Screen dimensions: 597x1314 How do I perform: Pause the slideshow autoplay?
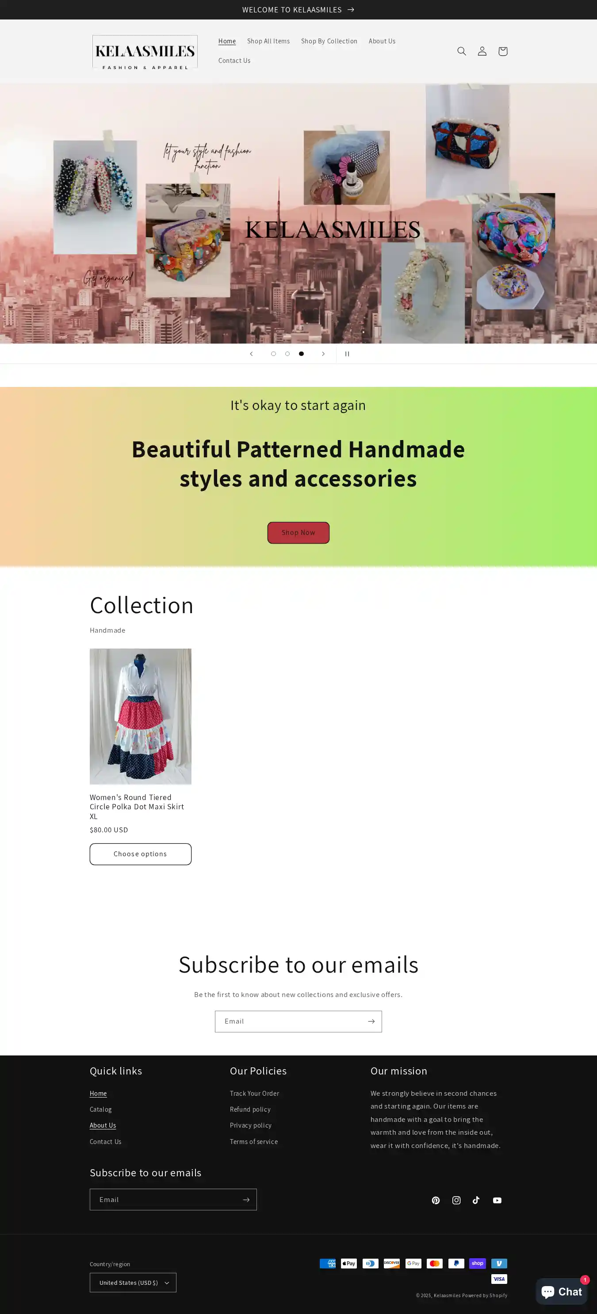[347, 353]
